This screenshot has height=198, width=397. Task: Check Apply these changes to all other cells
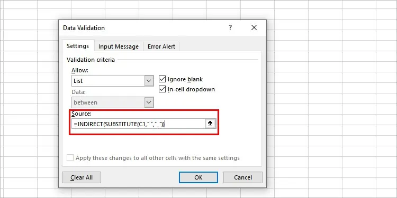tap(70, 158)
